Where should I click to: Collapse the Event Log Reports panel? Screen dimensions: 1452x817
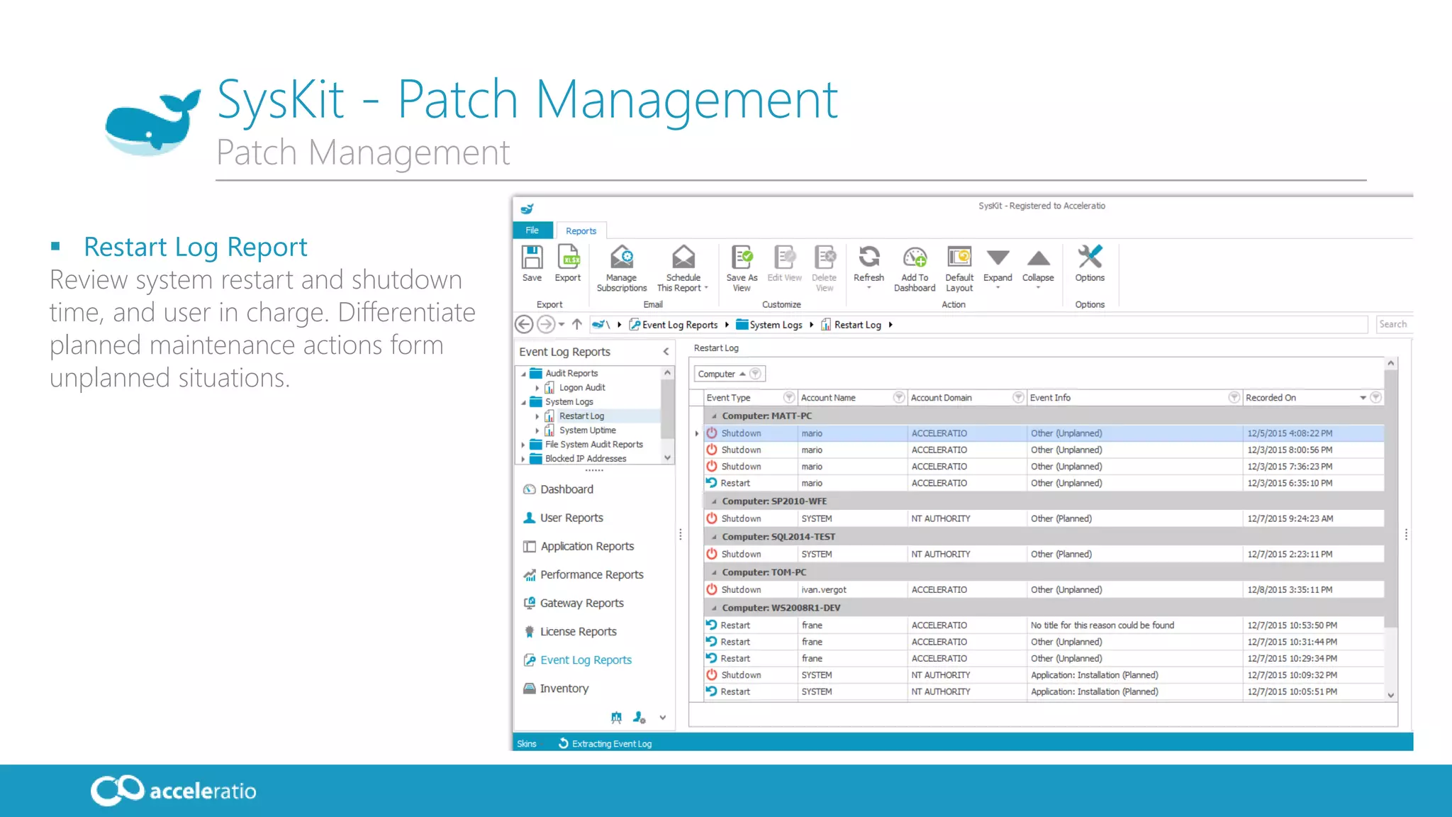(x=666, y=352)
